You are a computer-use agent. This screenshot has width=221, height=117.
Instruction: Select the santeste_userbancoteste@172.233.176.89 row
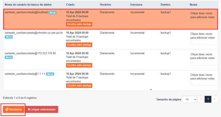point(110,60)
